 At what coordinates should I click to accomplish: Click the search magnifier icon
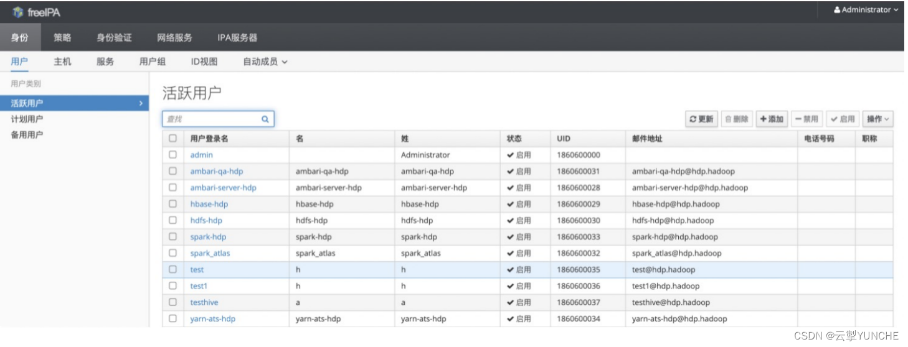pyautogui.click(x=265, y=119)
